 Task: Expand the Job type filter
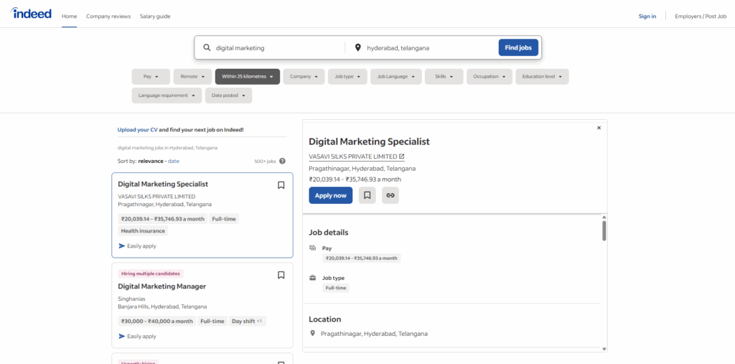pos(347,76)
